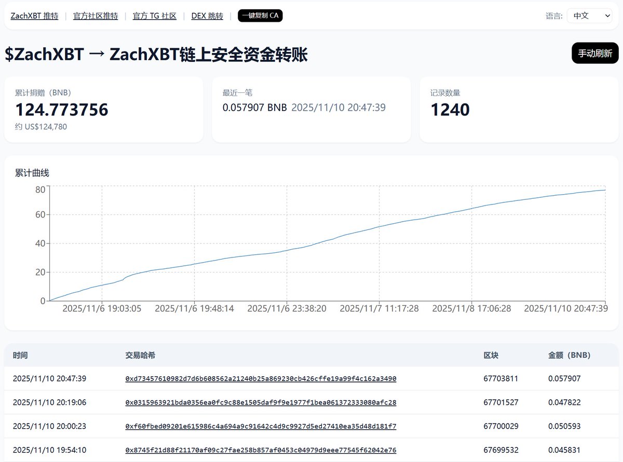This screenshot has height=462, width=623.
Task: Click amount 0.045831 in the table
Action: coord(564,450)
